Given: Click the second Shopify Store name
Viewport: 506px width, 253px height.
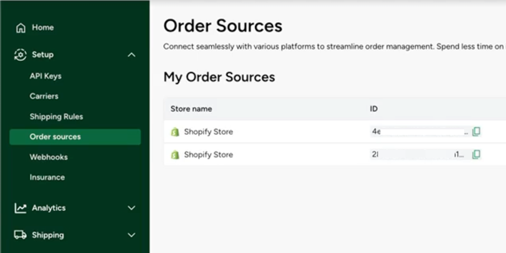Looking at the screenshot, I should point(208,155).
